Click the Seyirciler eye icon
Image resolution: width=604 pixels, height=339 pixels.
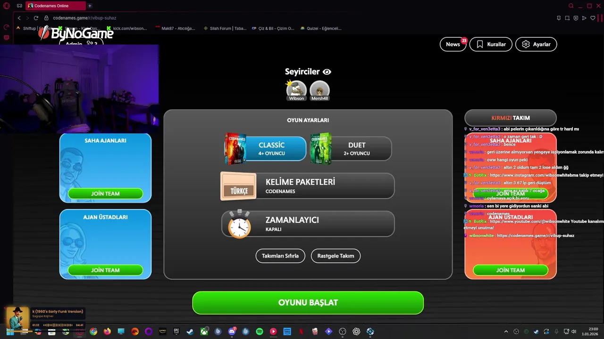pos(327,72)
